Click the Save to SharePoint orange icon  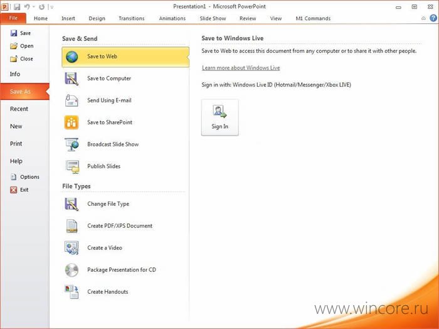point(71,122)
